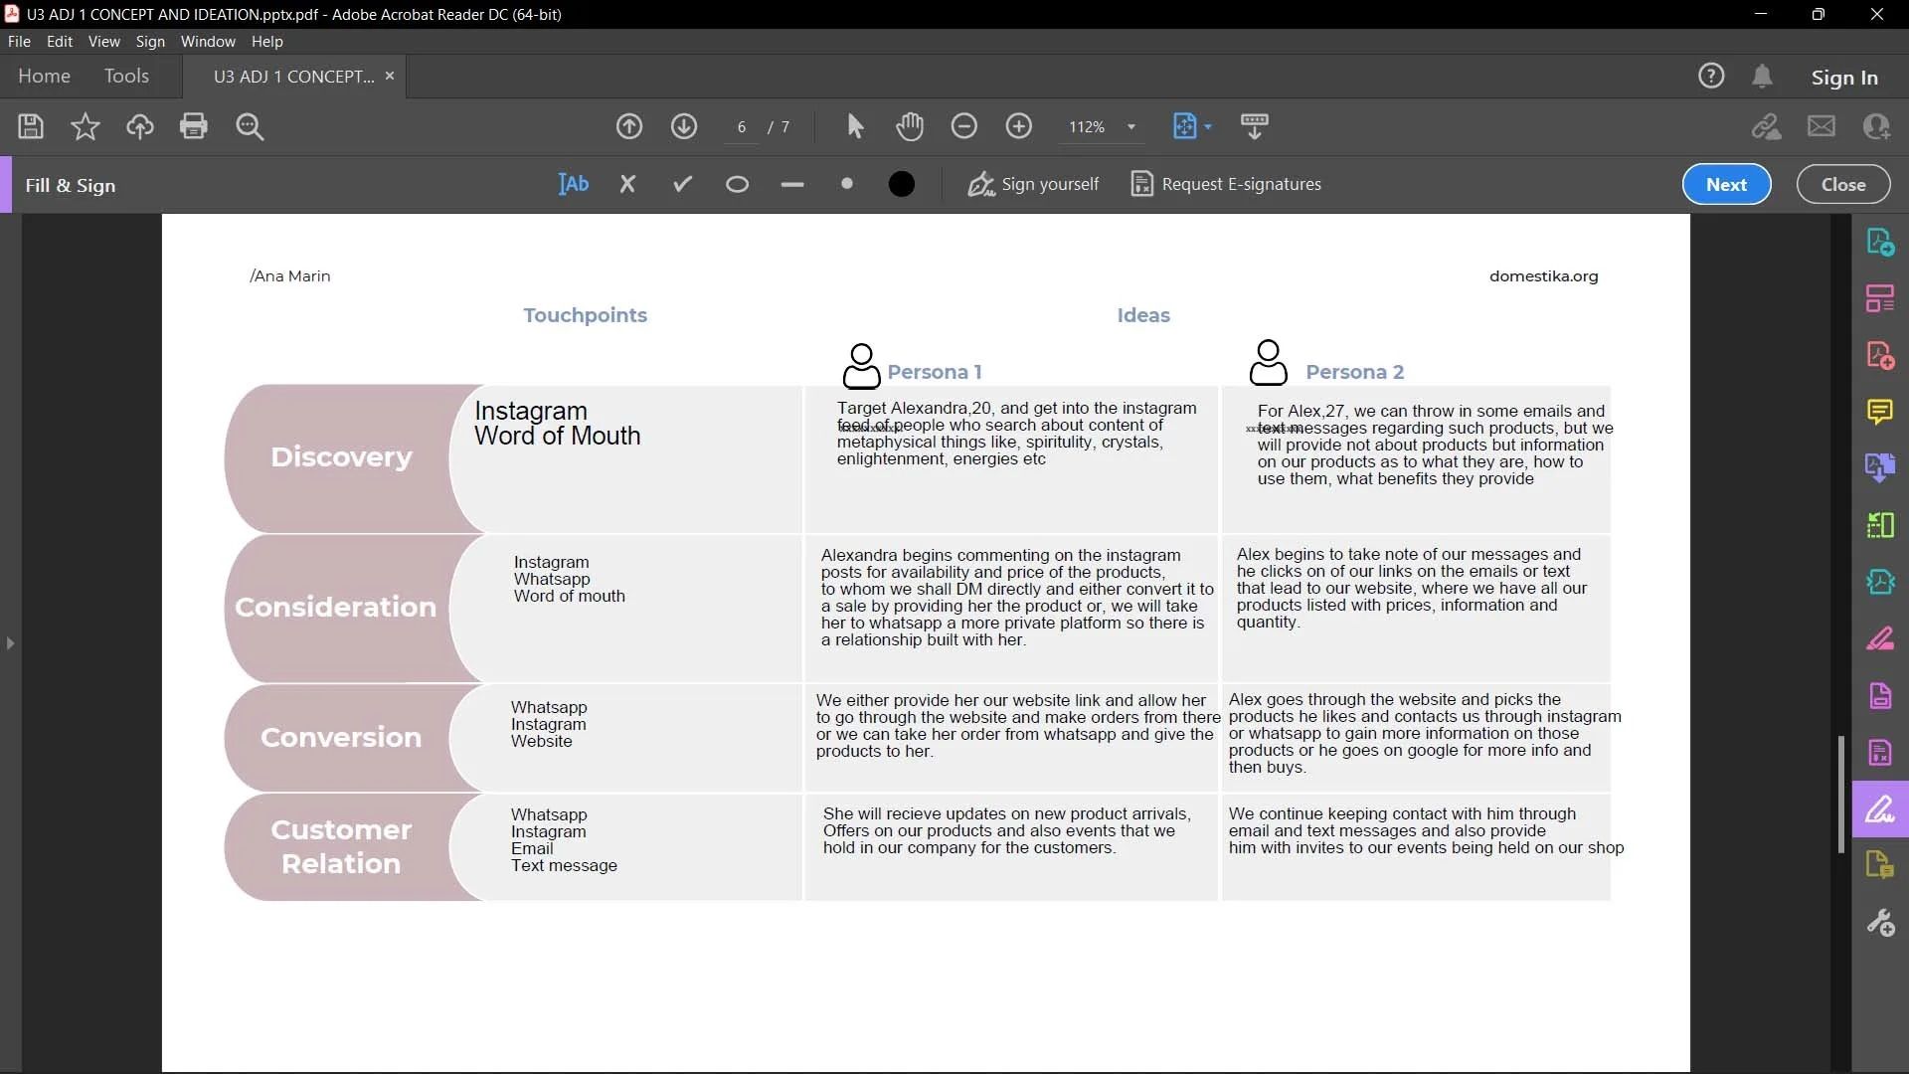Go to the previous page

(629, 126)
